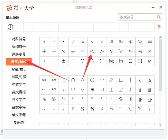Insert the two-thirds ⅔ fraction symbol
The width and height of the screenshot is (168, 140).
[x=92, y=109]
